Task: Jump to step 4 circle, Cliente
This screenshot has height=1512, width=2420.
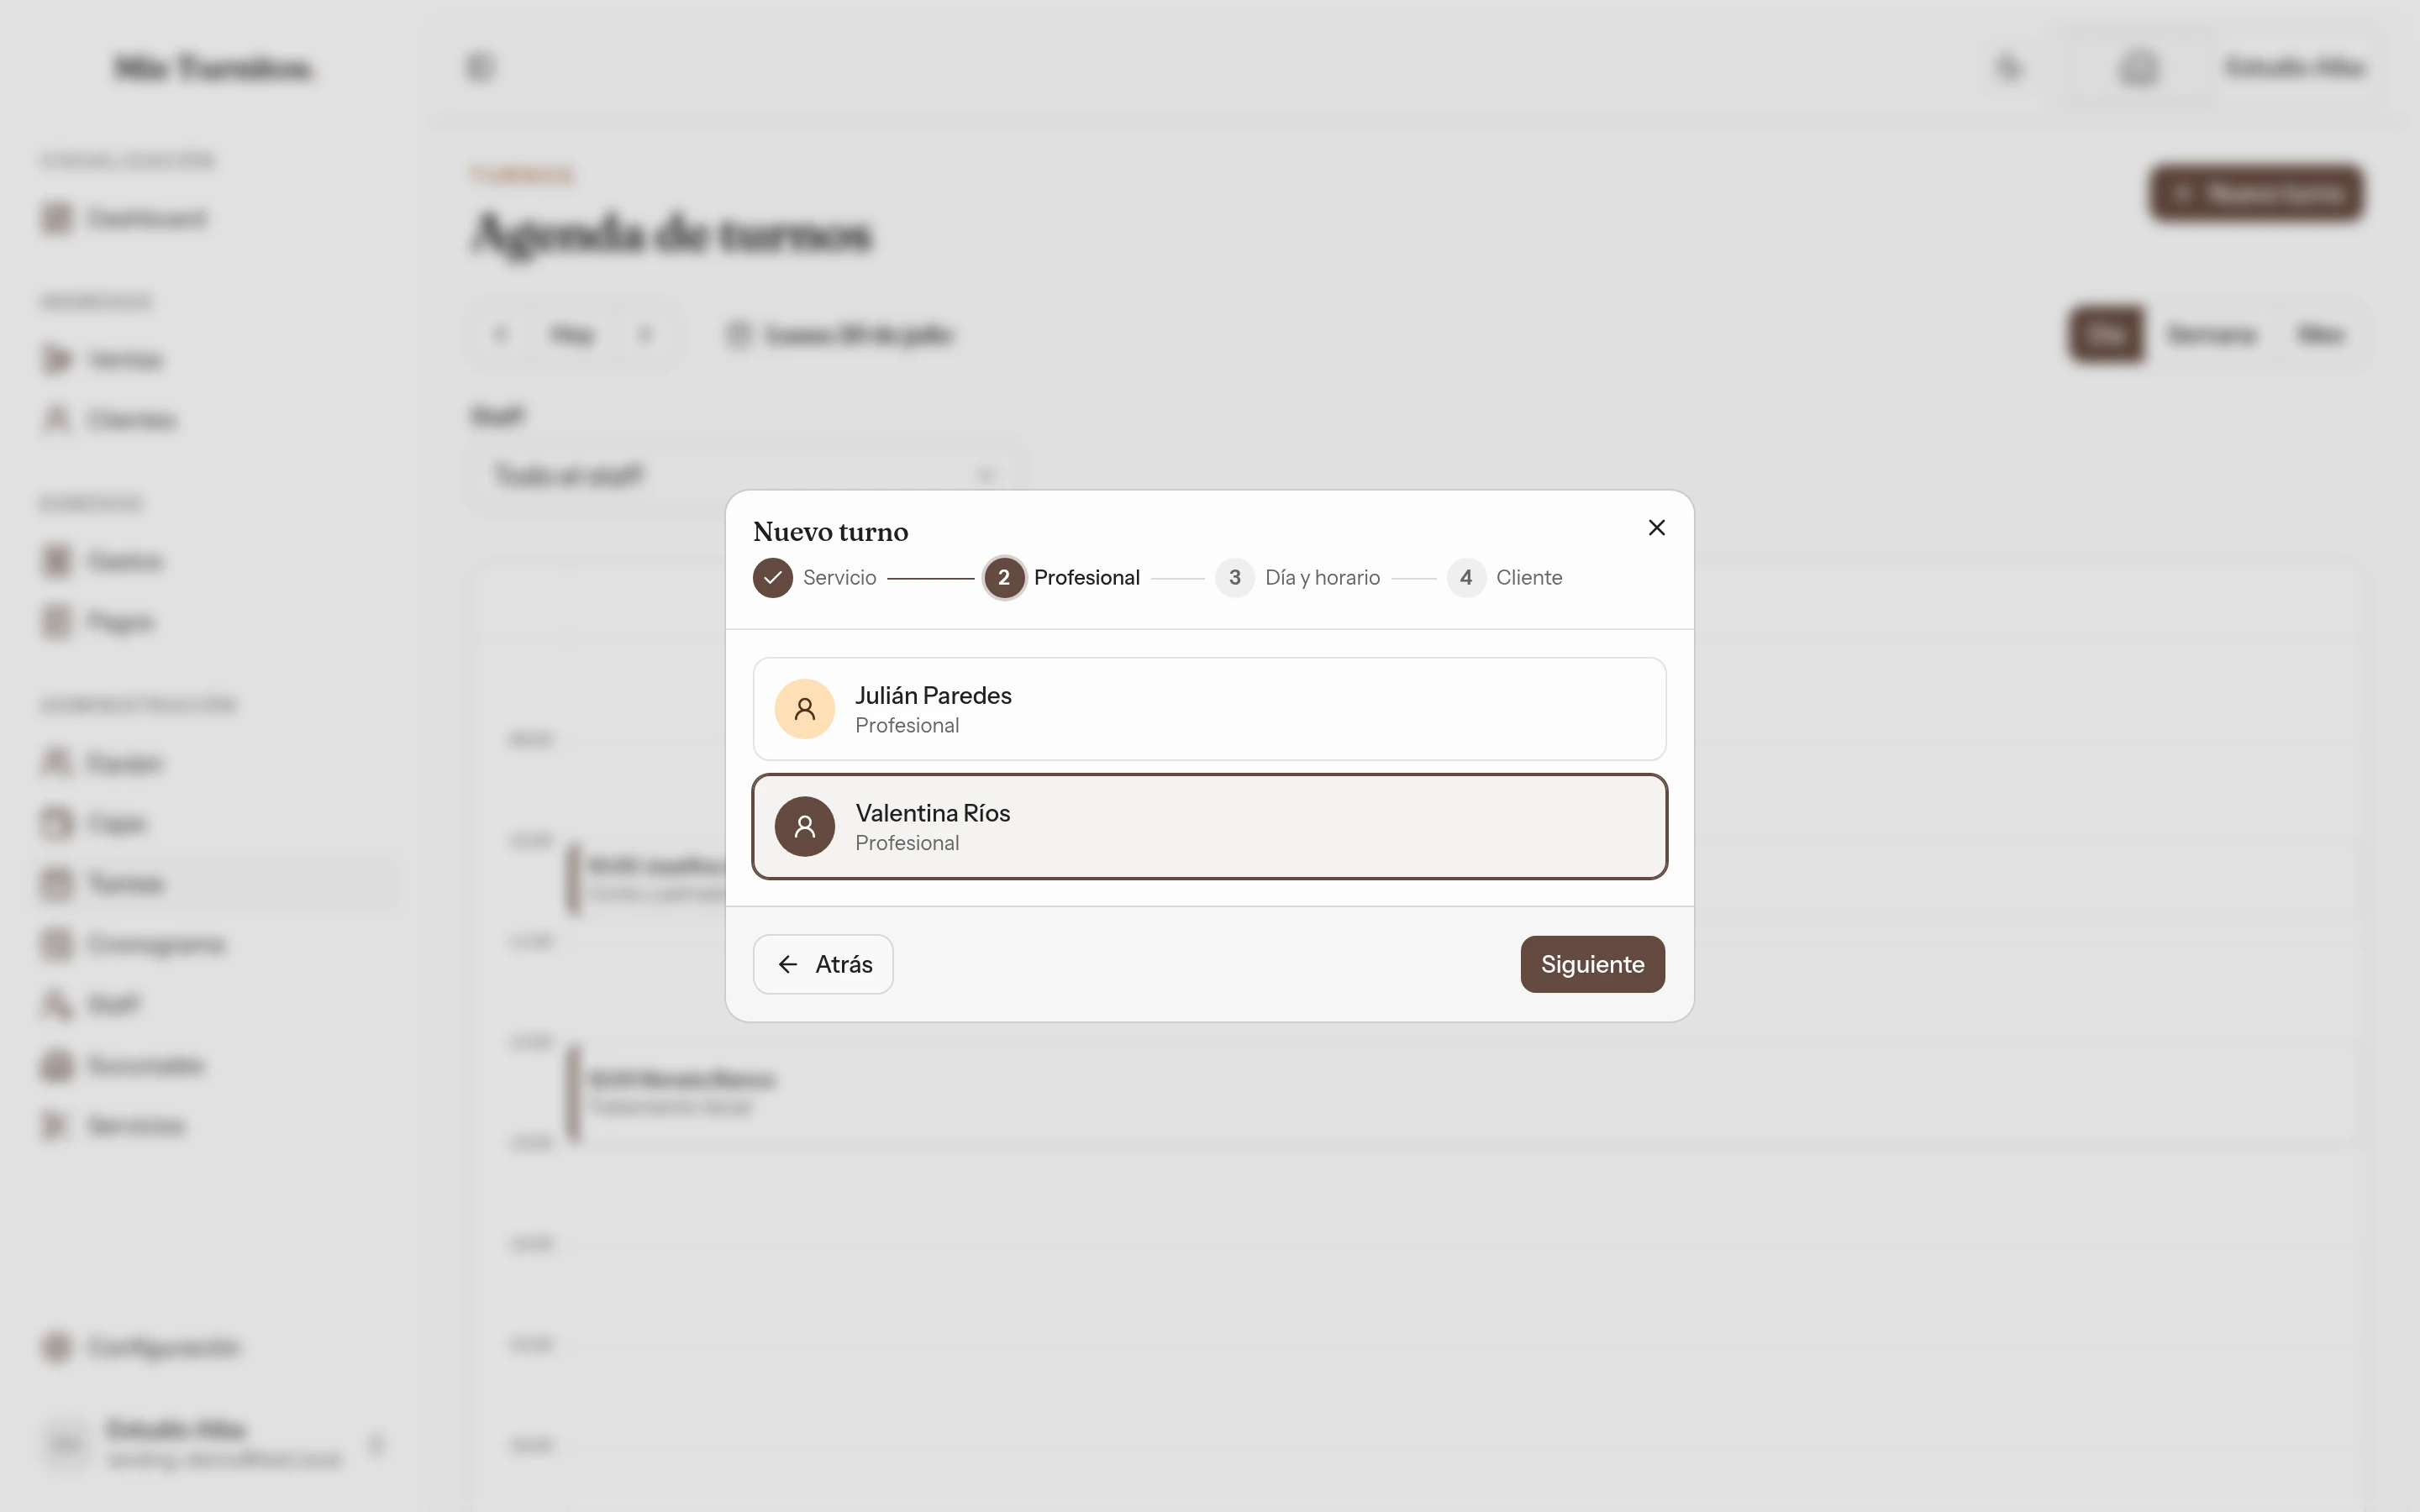Action: pos(1465,578)
